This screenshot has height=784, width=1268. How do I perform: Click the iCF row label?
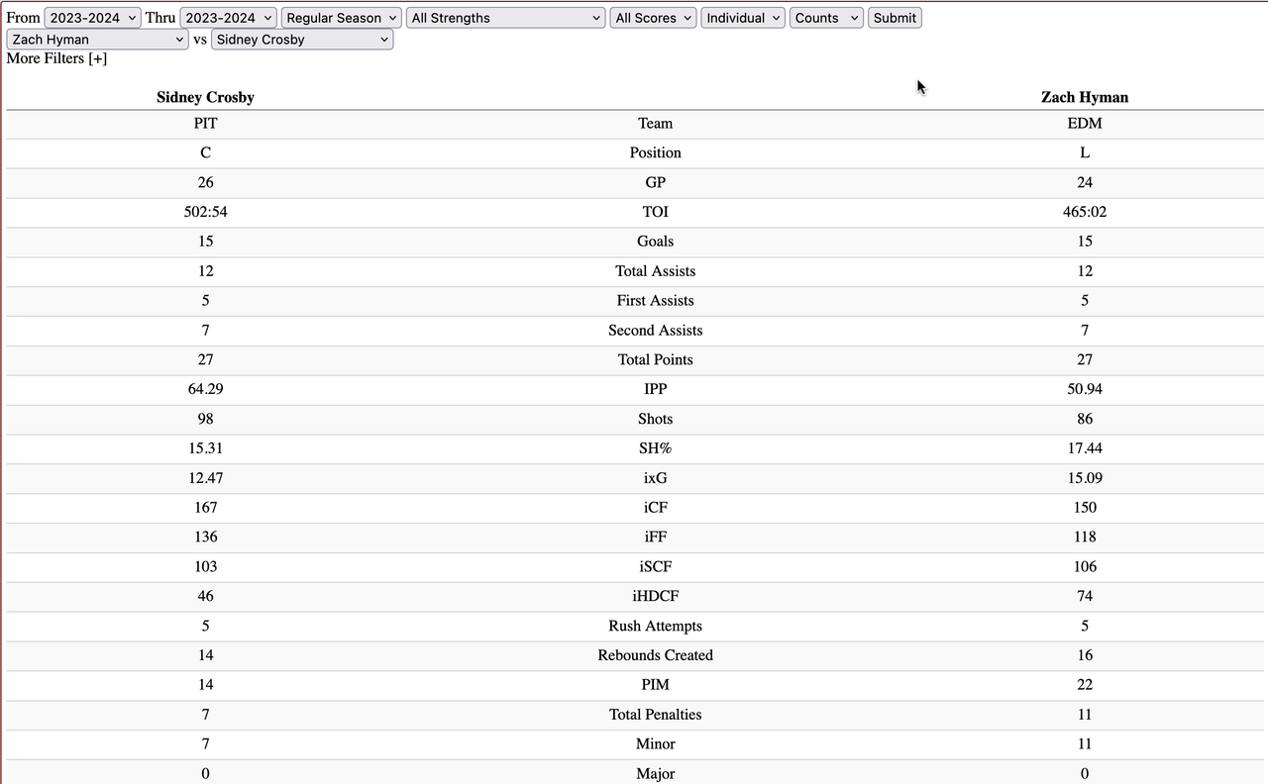(655, 508)
